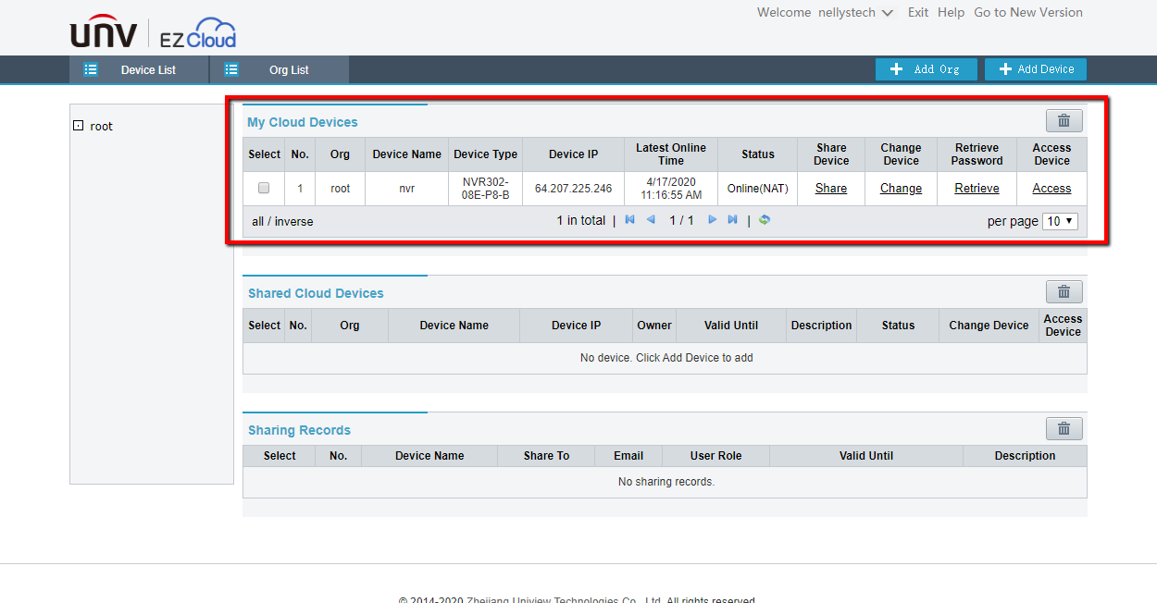Click the trash icon in Shared Cloud Devices
Screen dimensions: 1157x603
(1064, 292)
